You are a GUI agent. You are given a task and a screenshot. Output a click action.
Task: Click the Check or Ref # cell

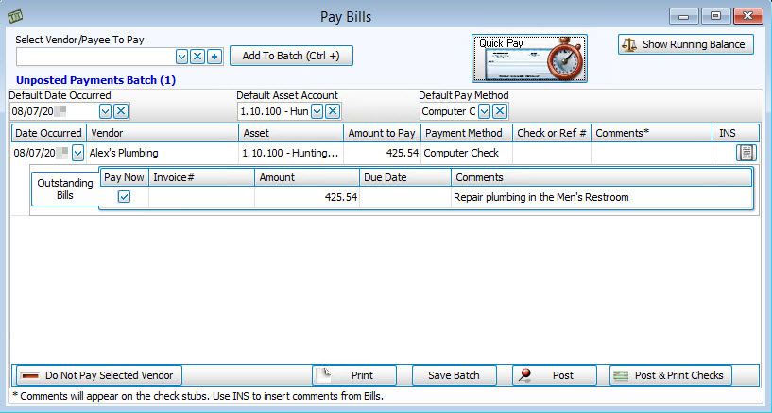[x=552, y=153]
